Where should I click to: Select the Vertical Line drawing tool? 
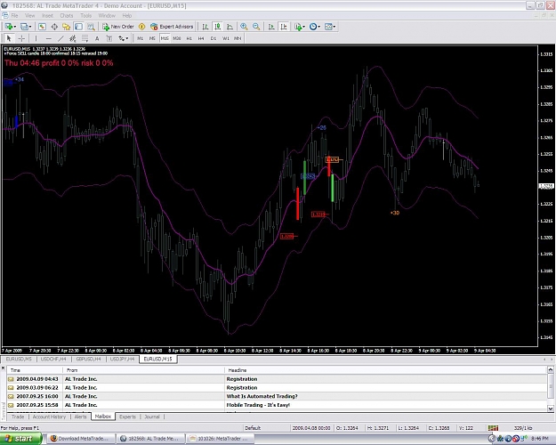[x=36, y=38]
